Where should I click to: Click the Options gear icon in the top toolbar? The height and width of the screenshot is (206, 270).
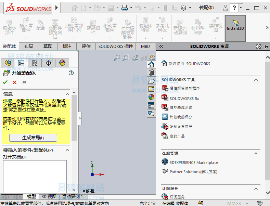click(183, 8)
